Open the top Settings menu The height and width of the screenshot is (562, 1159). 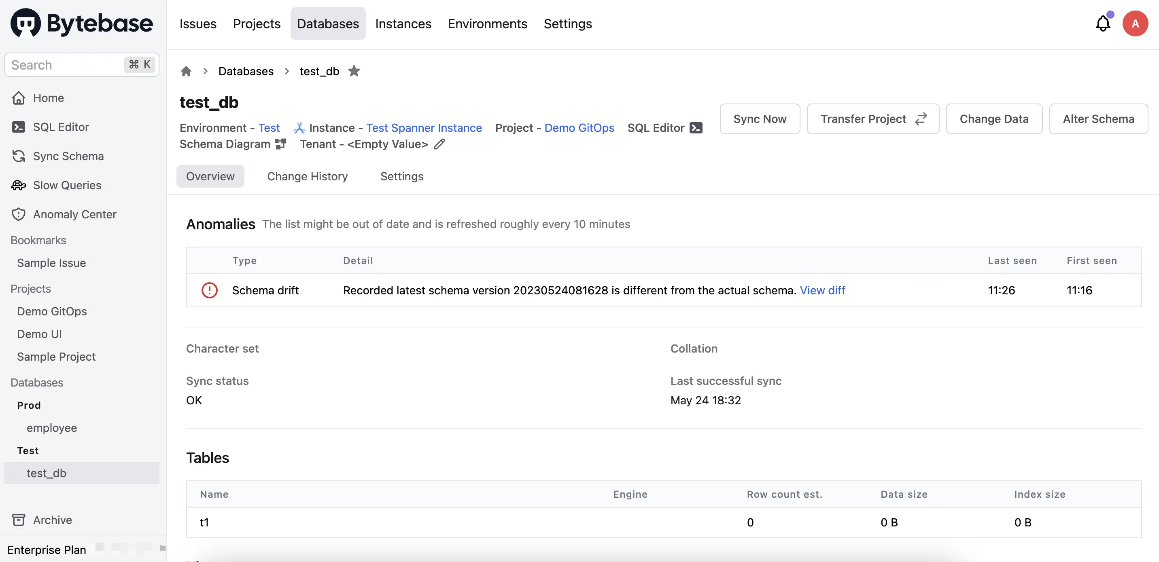coord(567,23)
